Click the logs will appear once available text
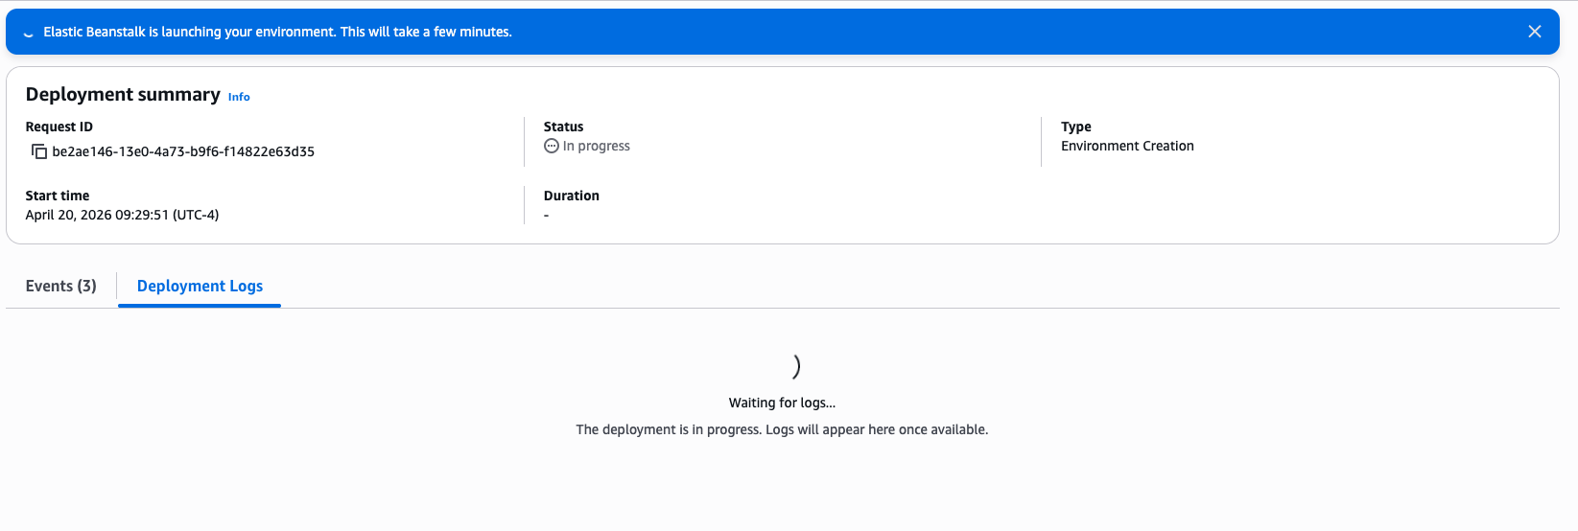 782,429
